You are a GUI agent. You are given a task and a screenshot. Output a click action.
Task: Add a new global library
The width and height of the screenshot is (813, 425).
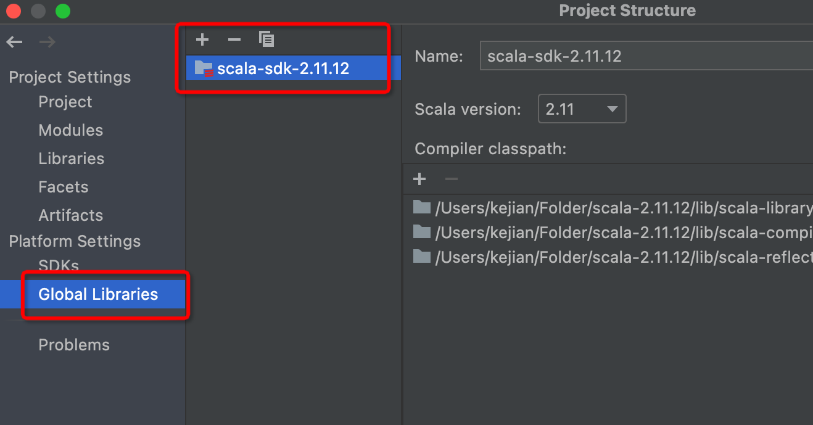click(202, 40)
